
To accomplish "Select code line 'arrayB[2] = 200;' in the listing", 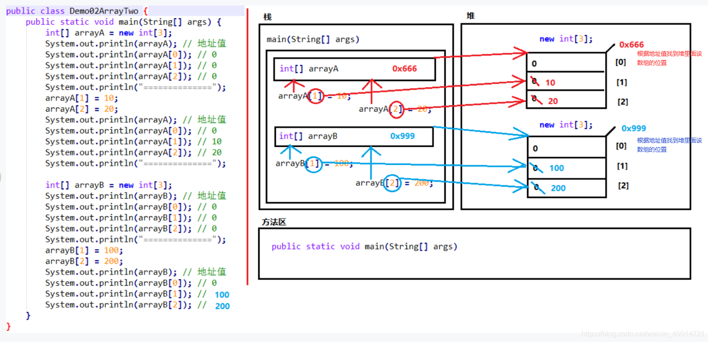I will 84,261.
